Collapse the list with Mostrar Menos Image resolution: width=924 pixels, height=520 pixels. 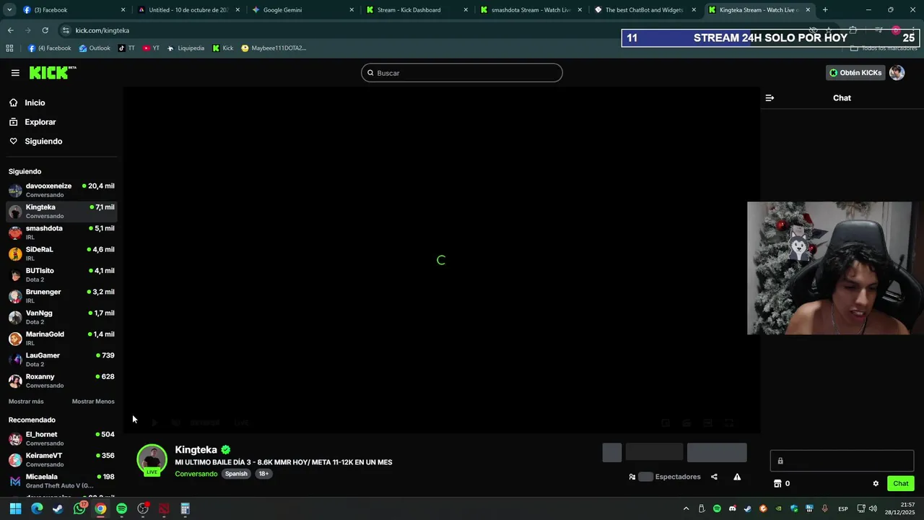(x=93, y=402)
